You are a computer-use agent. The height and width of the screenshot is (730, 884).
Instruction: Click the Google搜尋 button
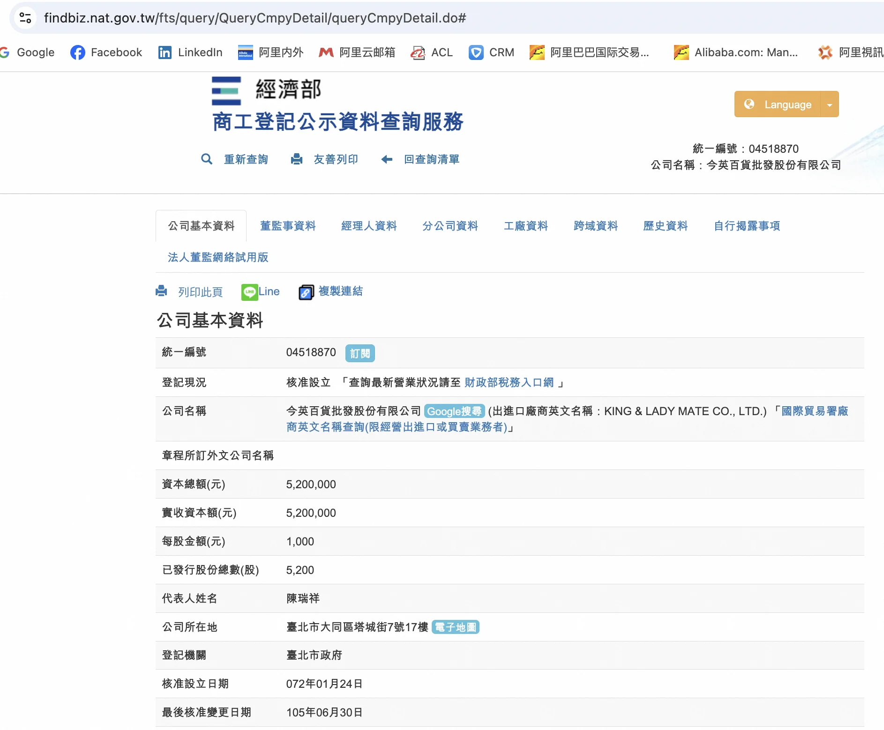tap(454, 411)
